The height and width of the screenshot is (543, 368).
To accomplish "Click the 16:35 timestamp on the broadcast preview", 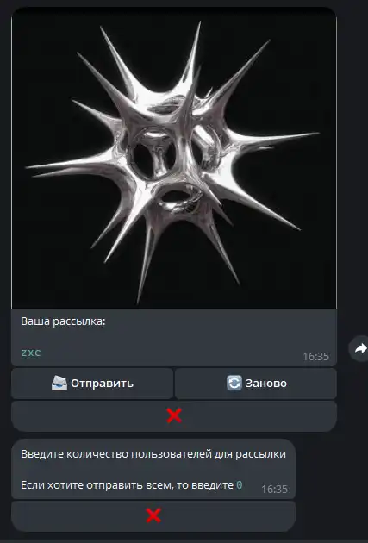I will coord(315,356).
